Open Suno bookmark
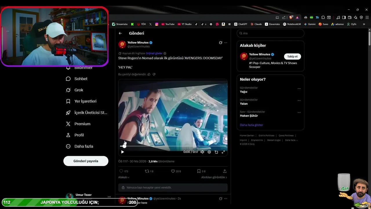371x209 pixels. [x=323, y=24]
